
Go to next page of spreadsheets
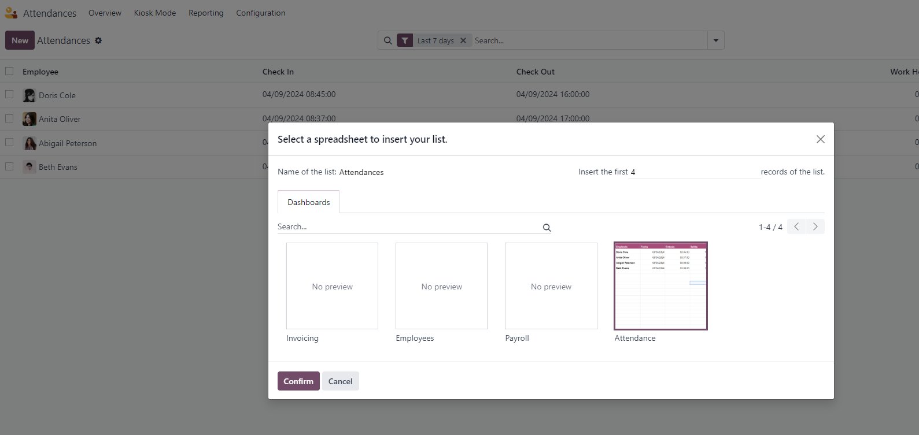pyautogui.click(x=815, y=226)
